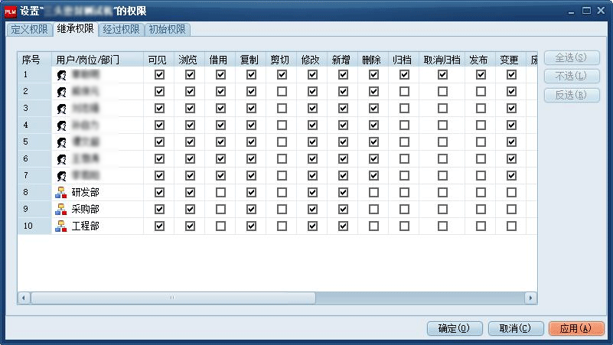
Task: Click the 采购部 department icon
Action: coord(61,210)
